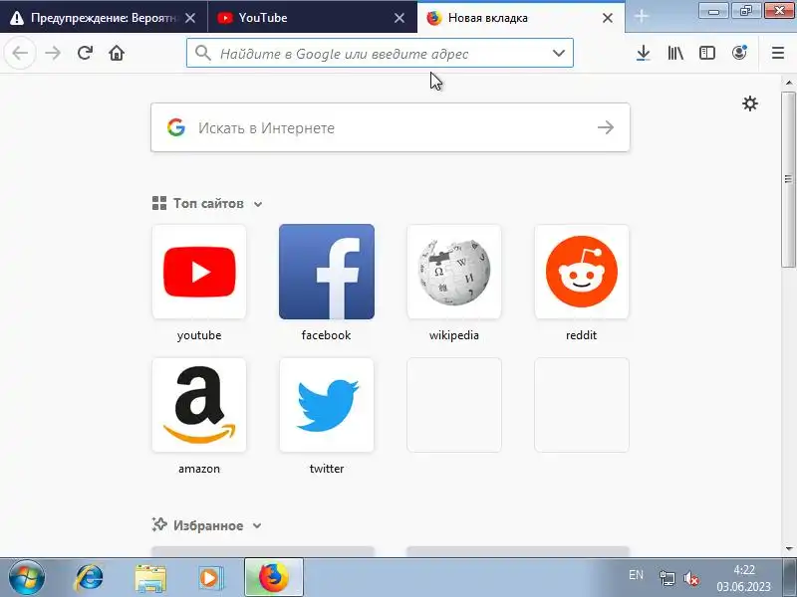The image size is (797, 597).
Task: Collapse the Топ сайтов section chevron
Action: [x=258, y=204]
